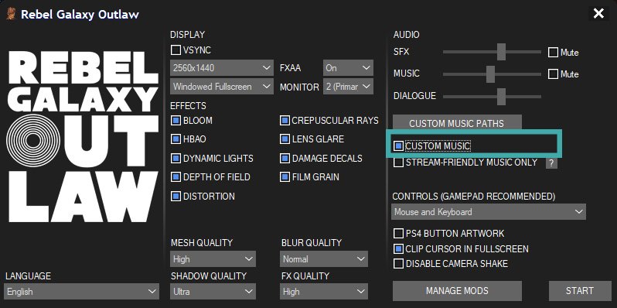
Task: Open the Mouse and Keyboard controls dropdown
Action: pyautogui.click(x=489, y=212)
